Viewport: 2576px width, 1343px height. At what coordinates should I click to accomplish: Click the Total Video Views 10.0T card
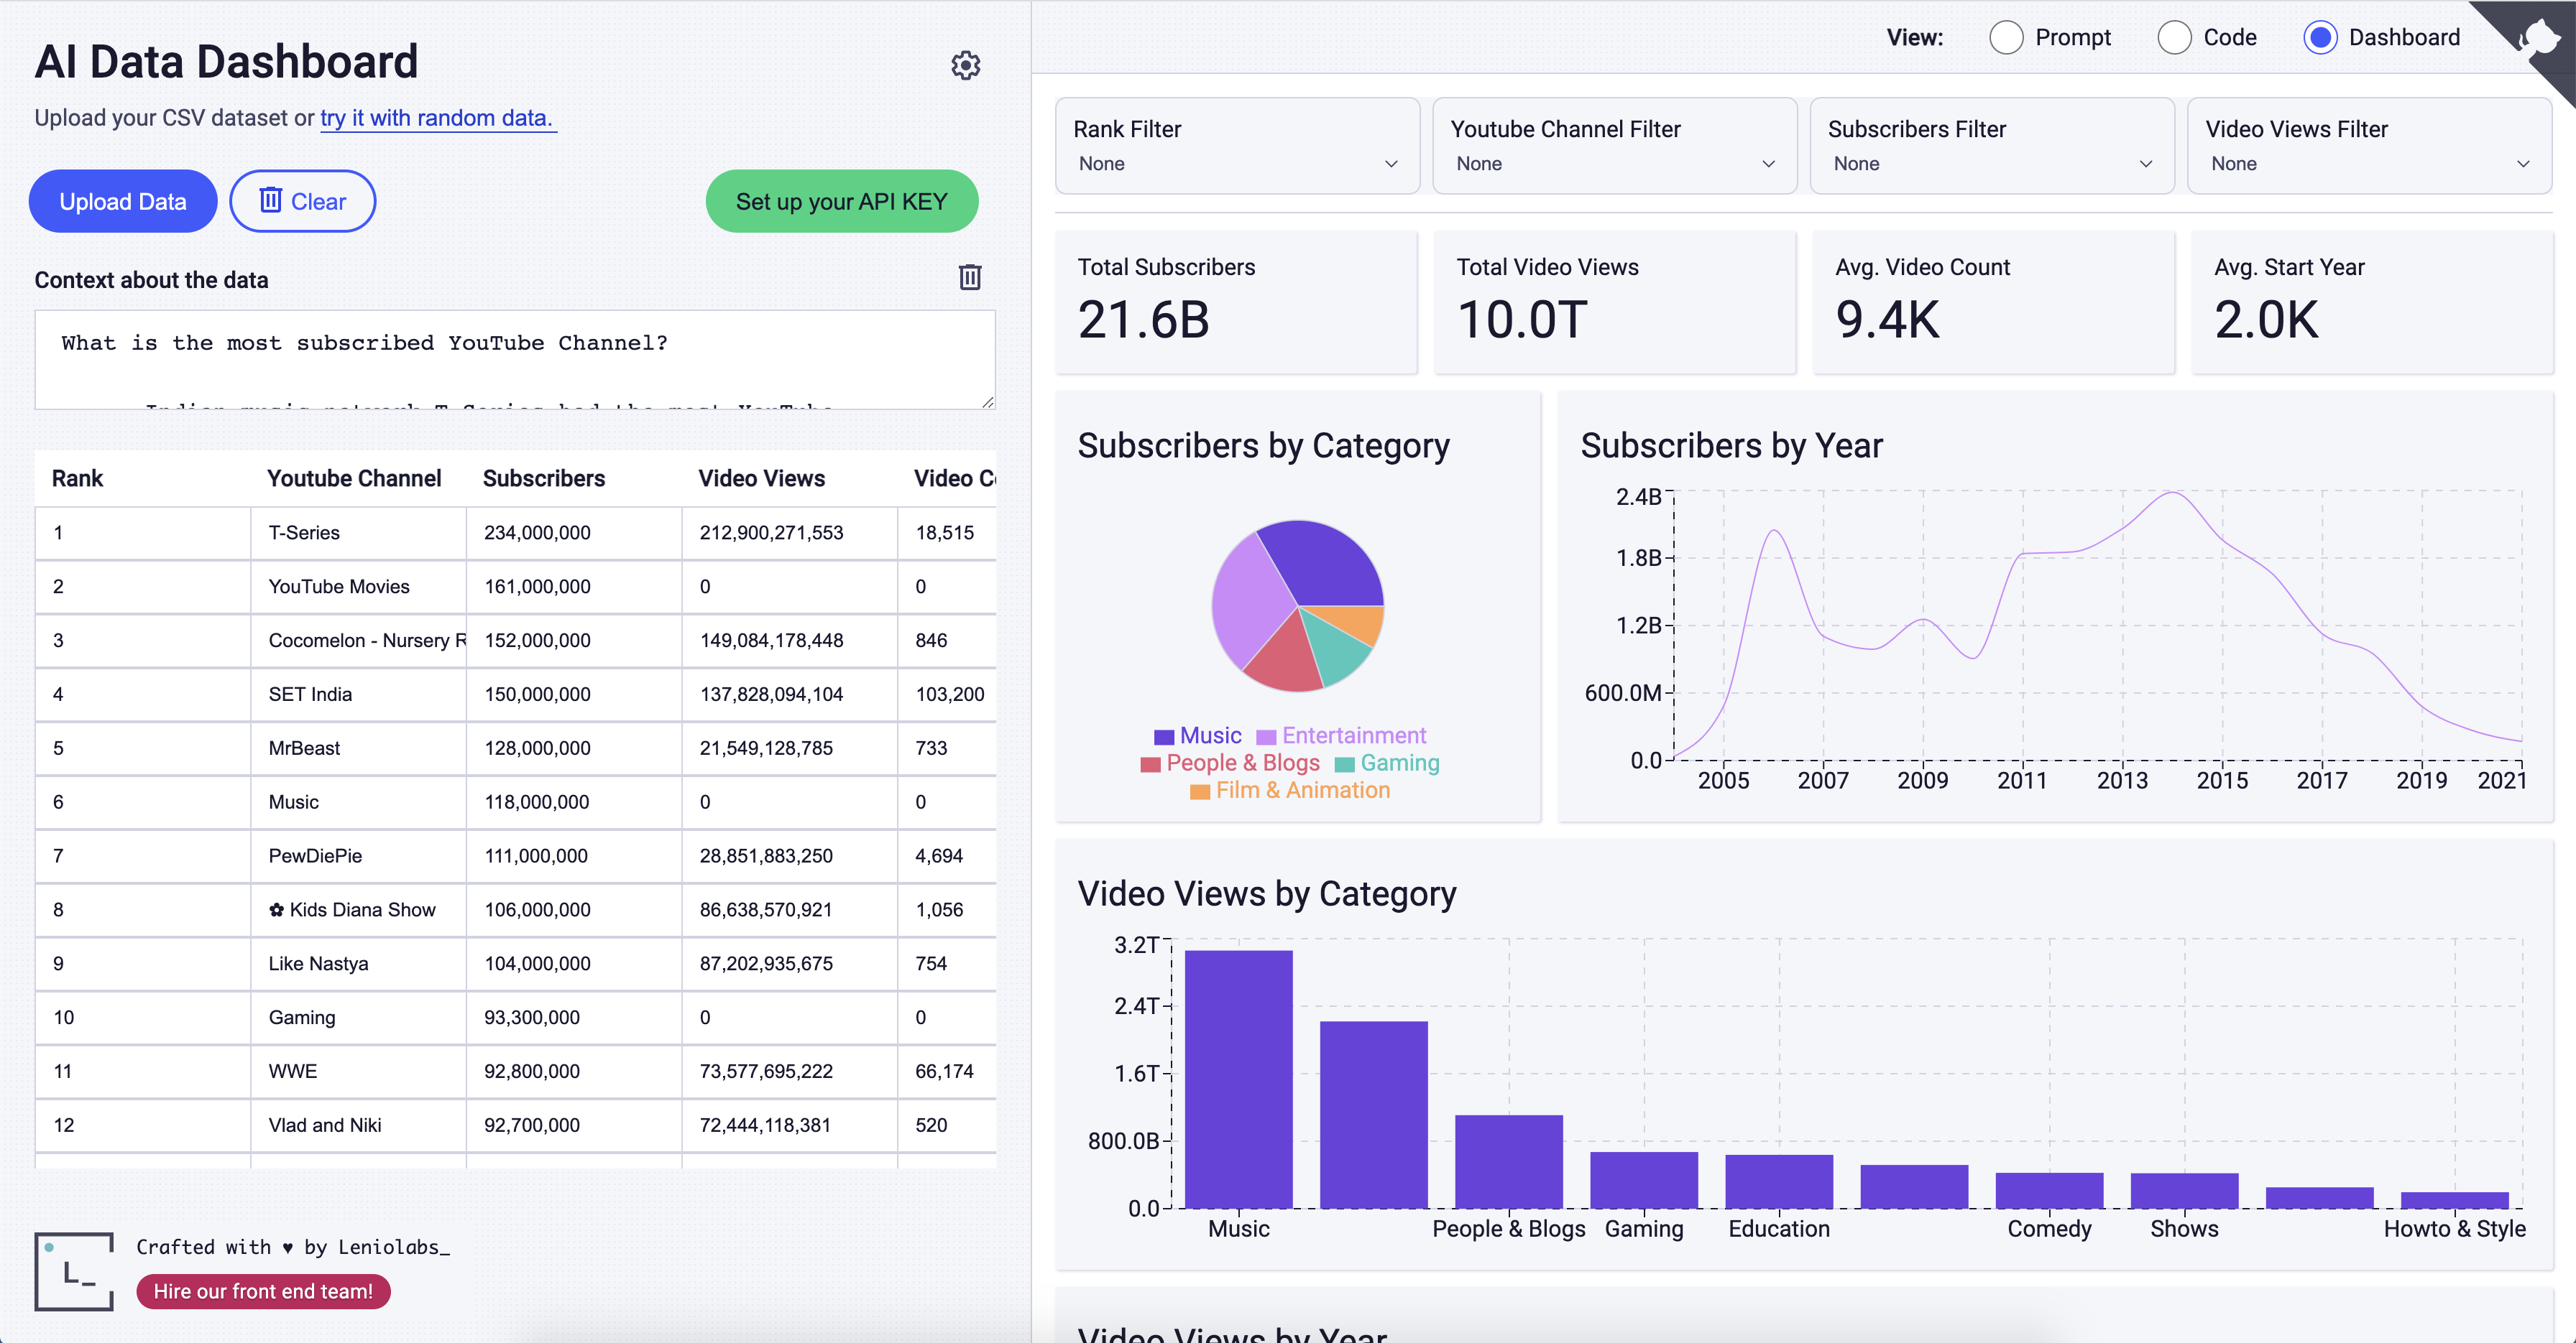(1615, 302)
